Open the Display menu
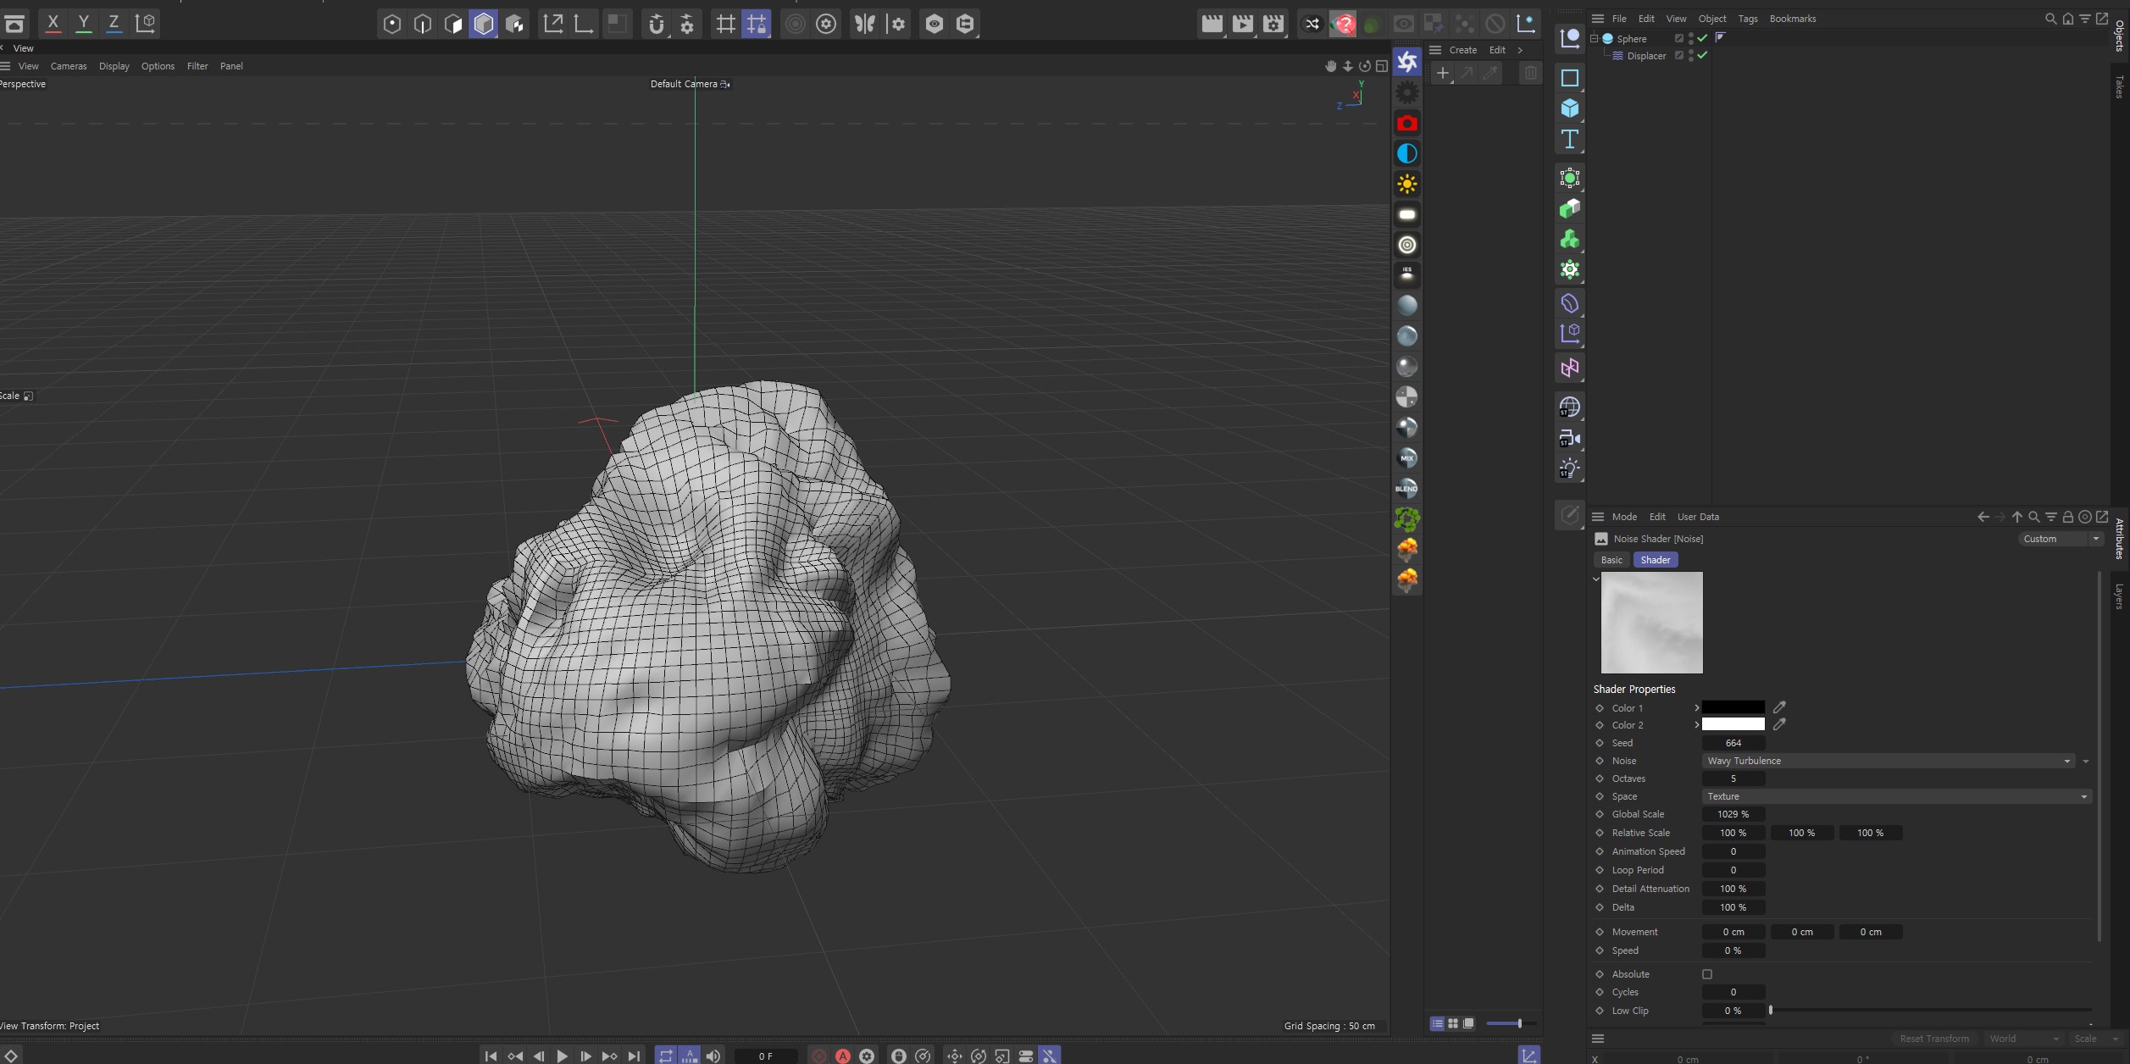The image size is (2130, 1064). pyautogui.click(x=114, y=66)
